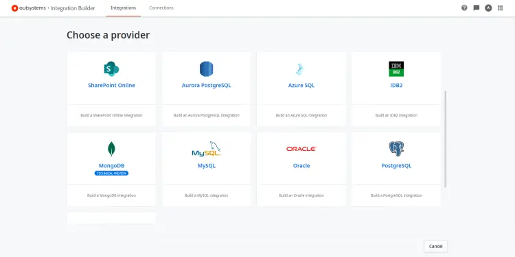Screen dimensions: 515x257
Task: Switch to the Connections tab
Action: coord(161,8)
